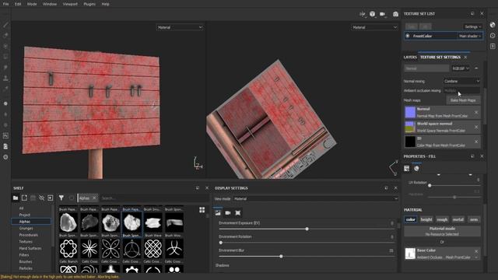Viewport: 498px width, 280px height.
Task: Open the Texture Set List Settings dropdown
Action: (472, 26)
